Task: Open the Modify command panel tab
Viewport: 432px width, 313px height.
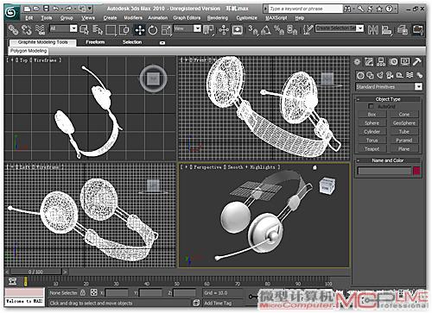Action: tap(369, 61)
